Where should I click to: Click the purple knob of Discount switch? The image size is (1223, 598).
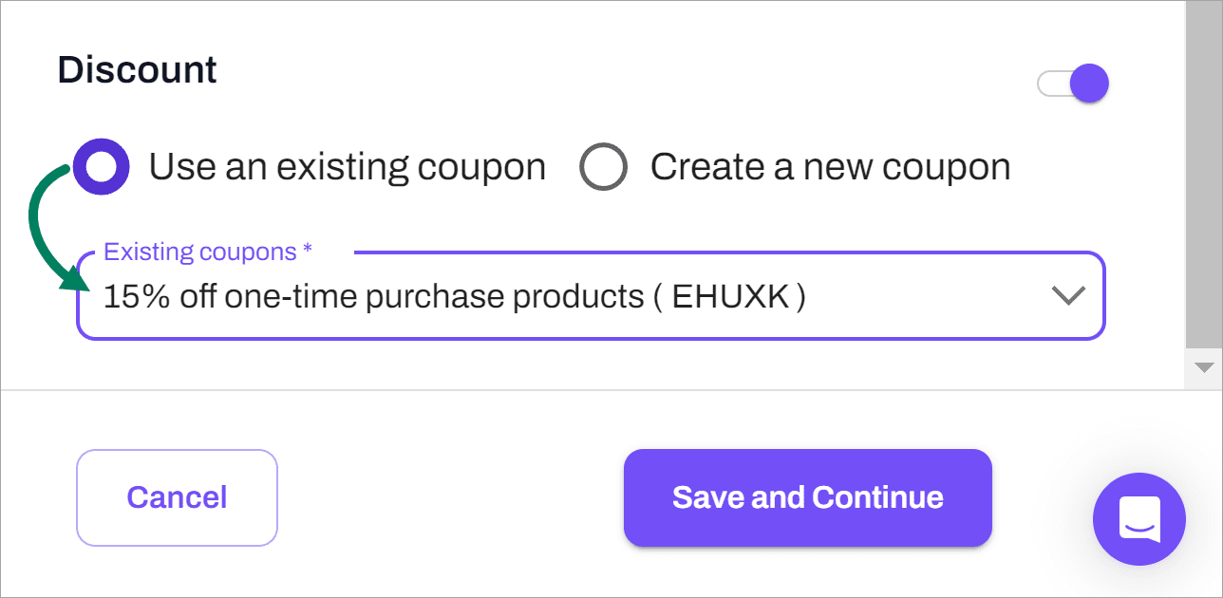tap(1088, 84)
